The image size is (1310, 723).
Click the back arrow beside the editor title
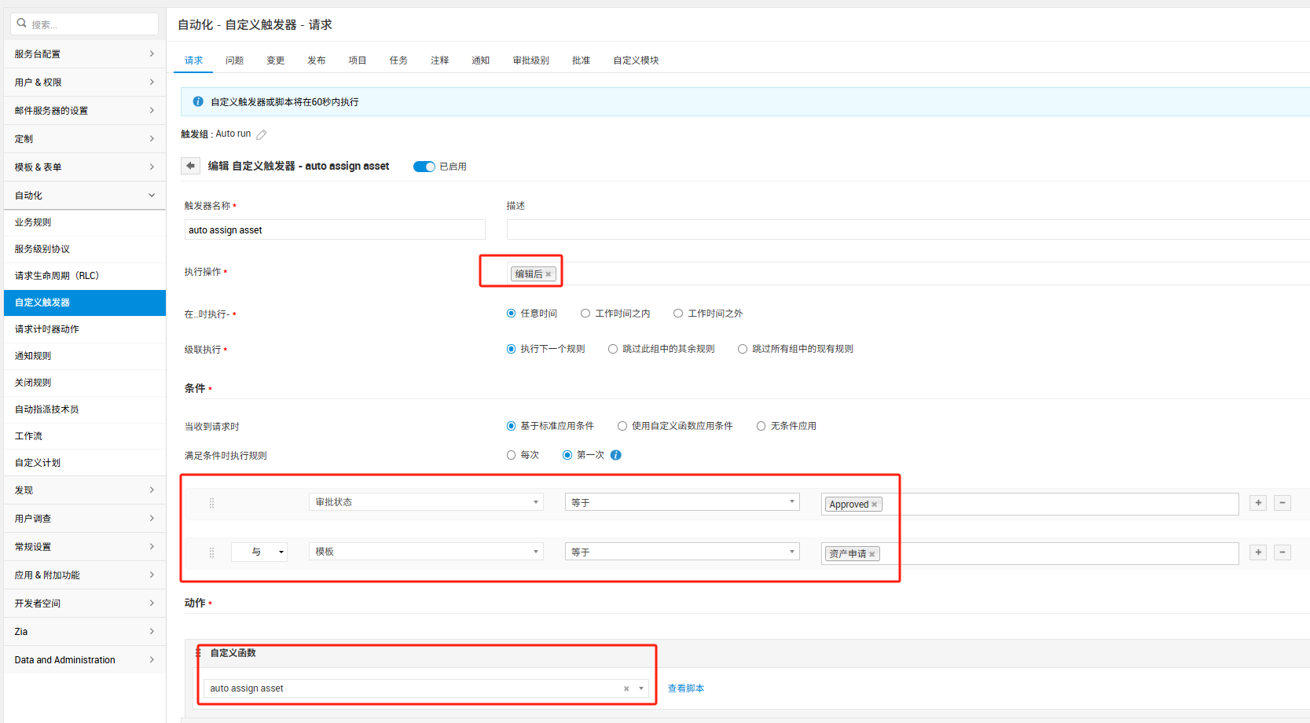(190, 166)
